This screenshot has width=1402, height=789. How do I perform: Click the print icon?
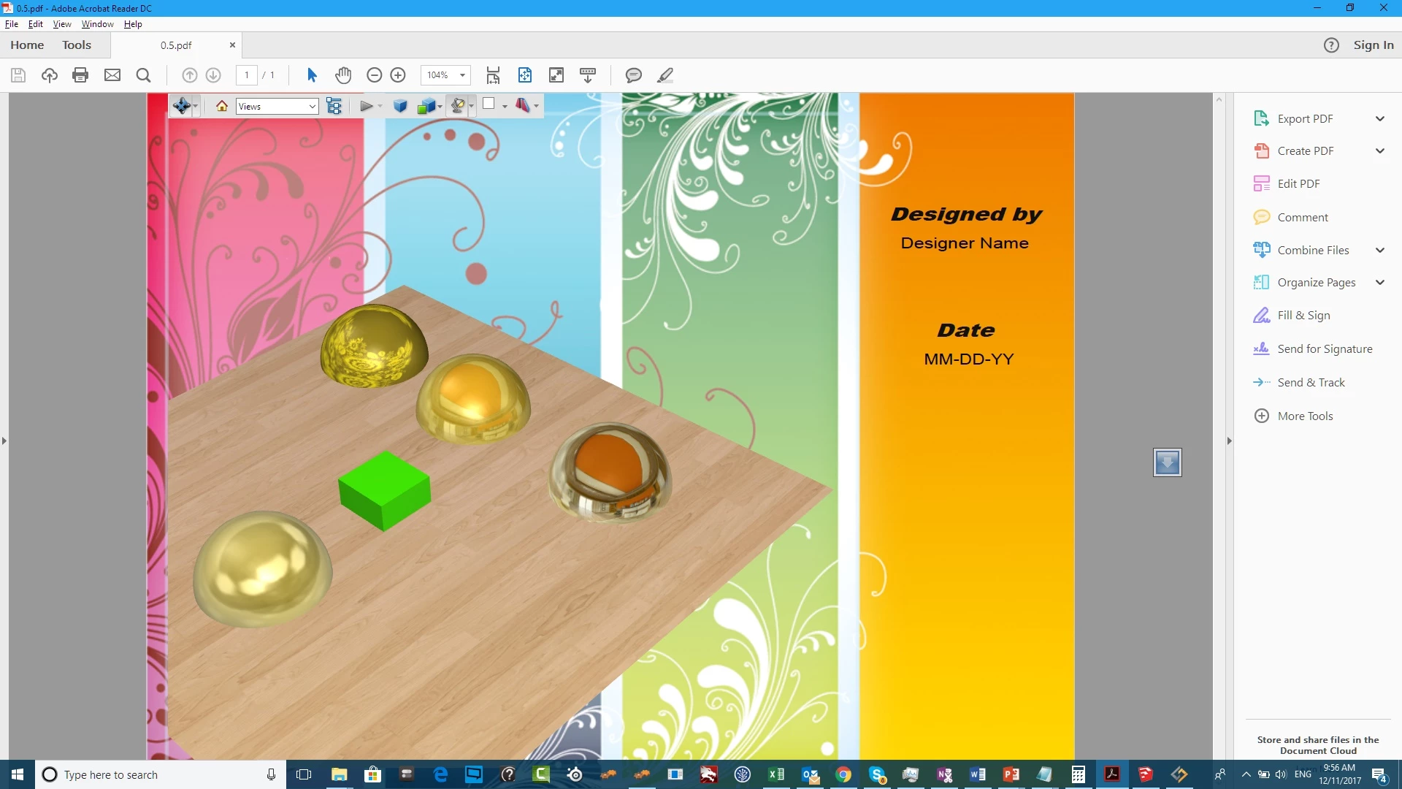(x=80, y=75)
